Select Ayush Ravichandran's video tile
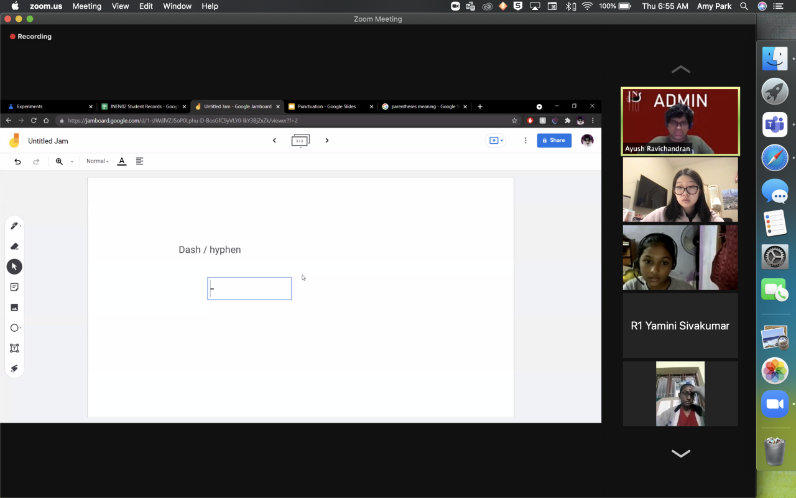This screenshot has width=796, height=498. coord(680,121)
